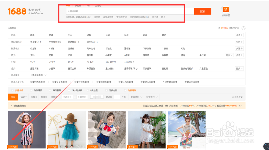The image size is (269, 150).
Task: Check the 每日新品 checkbox
Action: point(50,90)
